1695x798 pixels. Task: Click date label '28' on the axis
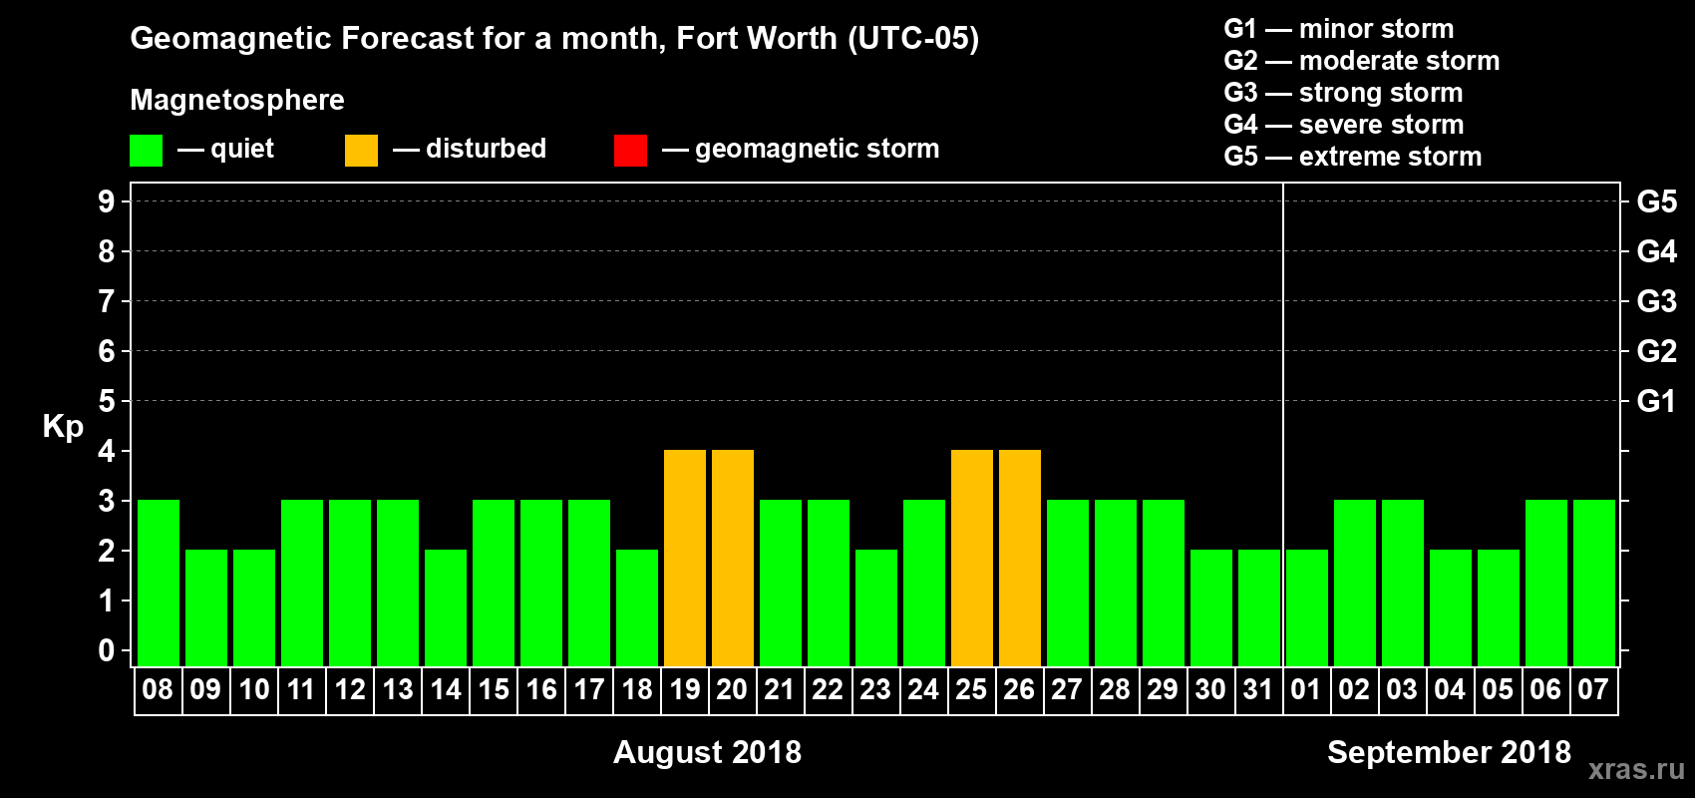coord(1115,690)
